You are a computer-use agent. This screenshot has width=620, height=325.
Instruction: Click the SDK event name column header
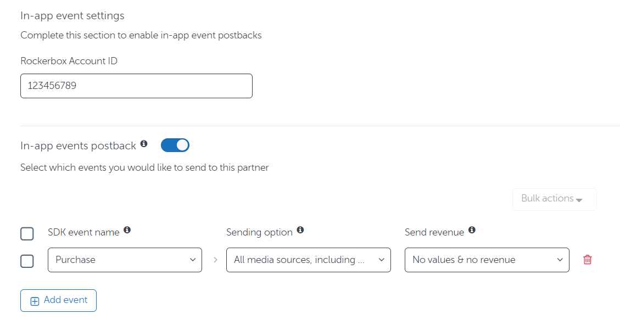point(83,232)
